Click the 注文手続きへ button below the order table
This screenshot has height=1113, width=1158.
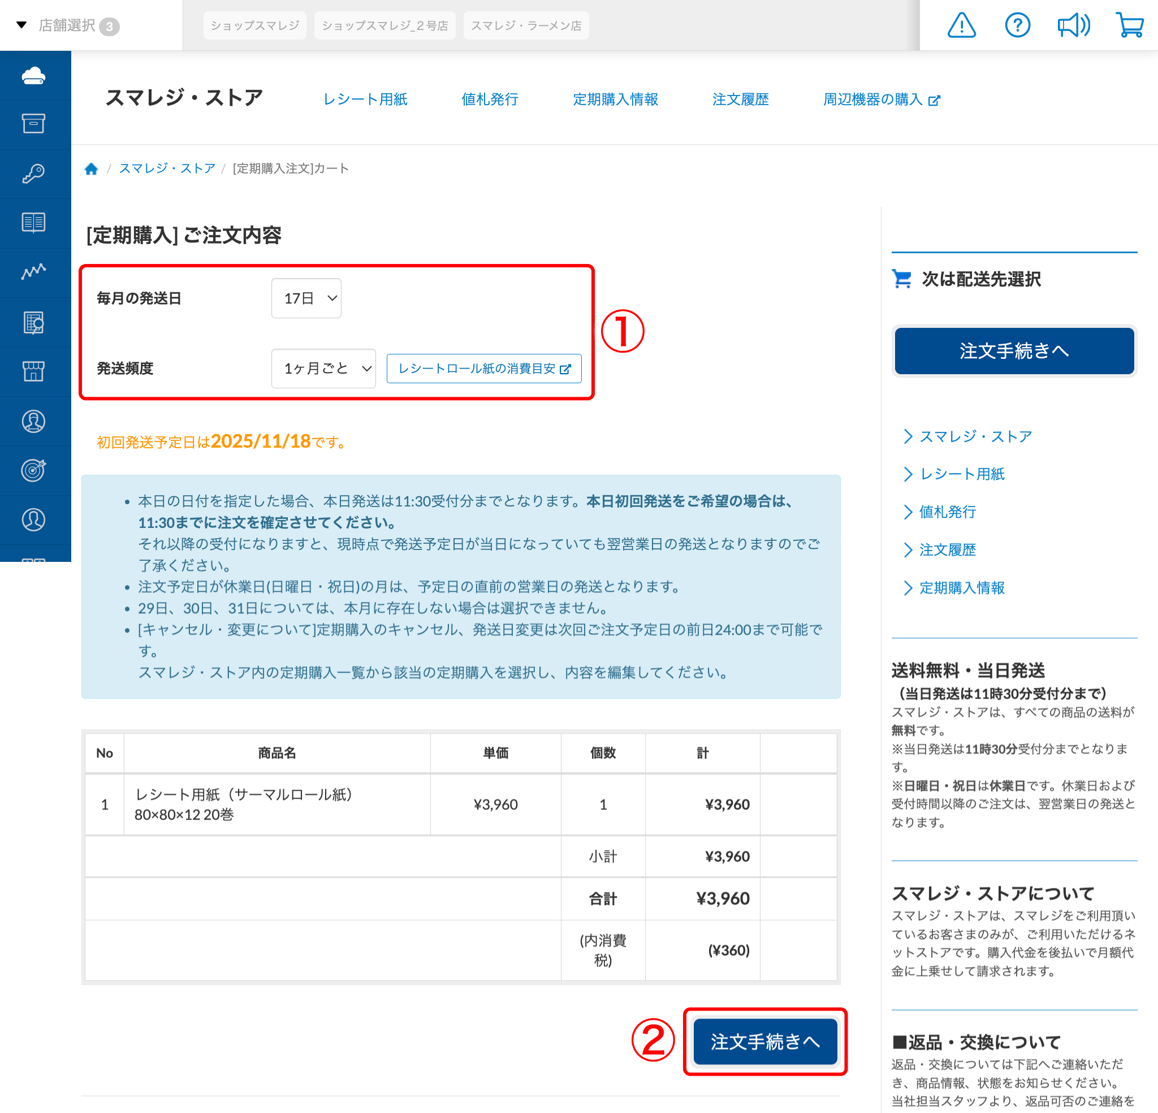point(765,1042)
